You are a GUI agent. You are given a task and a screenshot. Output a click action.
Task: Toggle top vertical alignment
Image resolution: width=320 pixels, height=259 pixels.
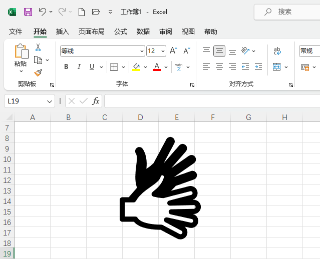[206, 50]
